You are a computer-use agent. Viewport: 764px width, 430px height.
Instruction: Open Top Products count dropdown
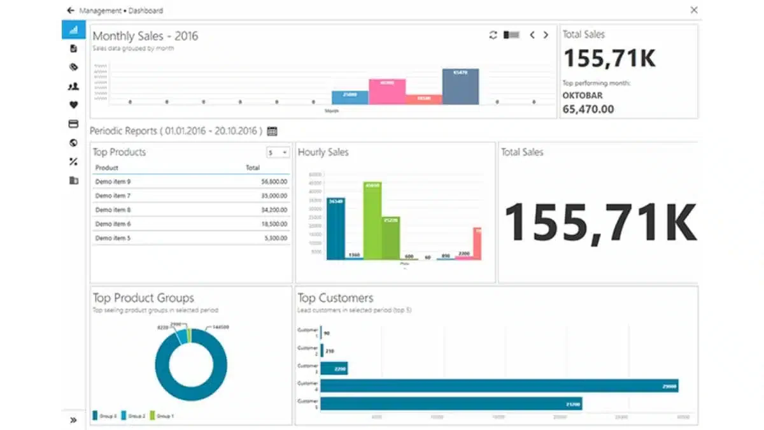pyautogui.click(x=278, y=152)
